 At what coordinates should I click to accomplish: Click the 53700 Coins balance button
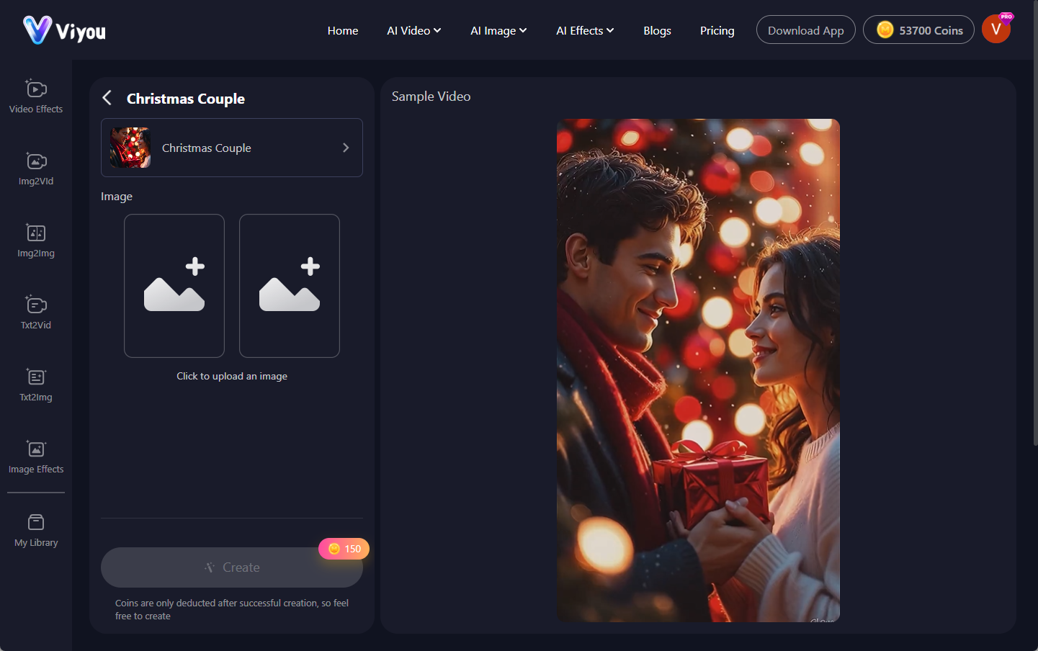click(918, 30)
